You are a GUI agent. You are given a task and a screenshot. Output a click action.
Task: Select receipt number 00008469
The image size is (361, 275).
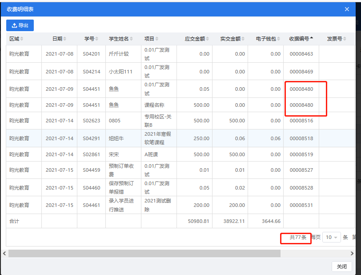pos(301,72)
